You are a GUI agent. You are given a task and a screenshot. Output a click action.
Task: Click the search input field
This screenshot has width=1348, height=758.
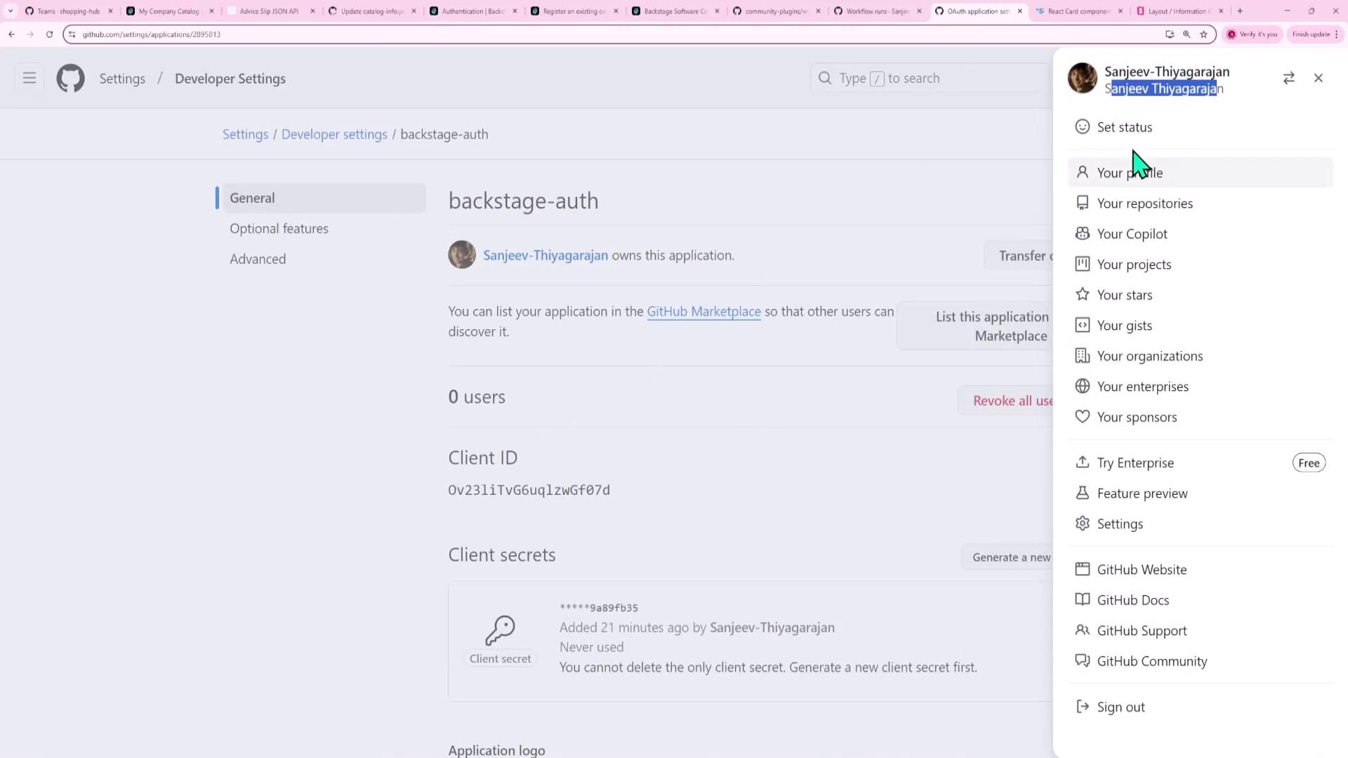tap(927, 79)
